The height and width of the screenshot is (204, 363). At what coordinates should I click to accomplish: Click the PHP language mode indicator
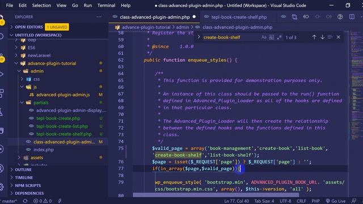point(315,201)
